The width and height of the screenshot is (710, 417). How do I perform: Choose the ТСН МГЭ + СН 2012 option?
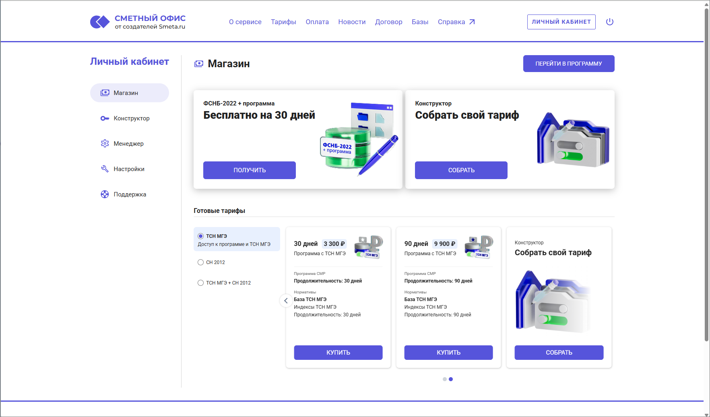point(200,283)
